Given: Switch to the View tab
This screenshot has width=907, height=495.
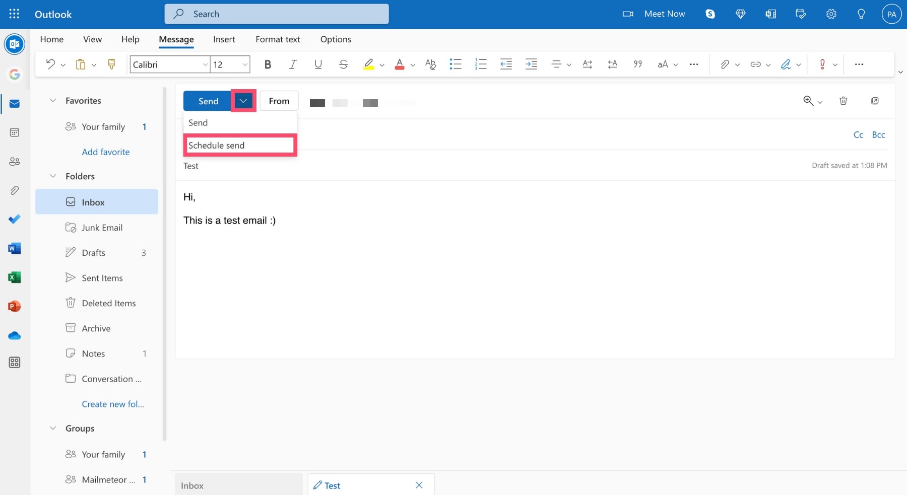Looking at the screenshot, I should point(92,39).
